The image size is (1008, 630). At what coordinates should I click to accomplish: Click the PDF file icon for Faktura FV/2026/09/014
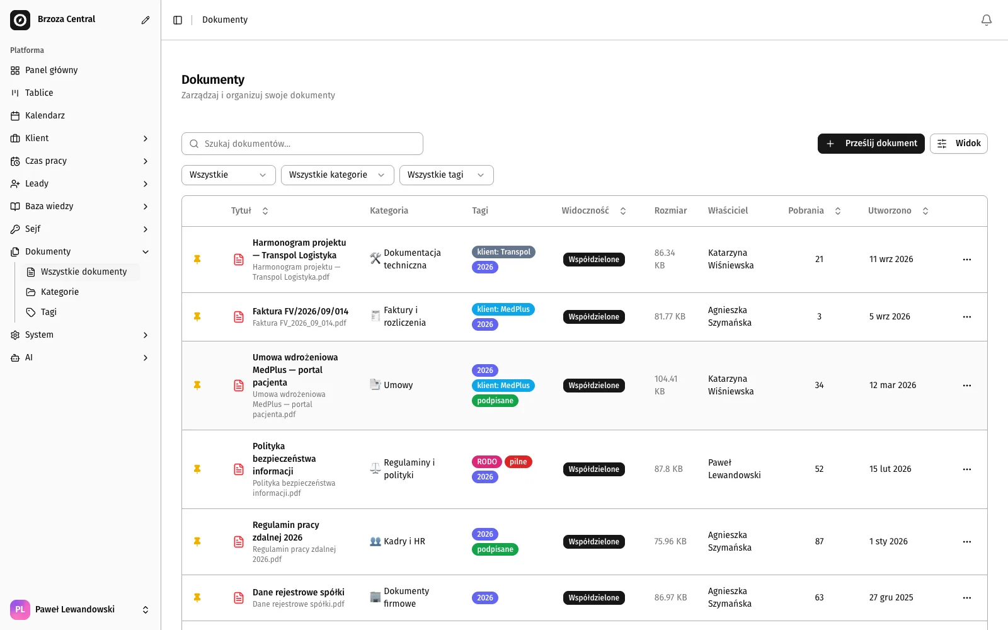pos(239,317)
